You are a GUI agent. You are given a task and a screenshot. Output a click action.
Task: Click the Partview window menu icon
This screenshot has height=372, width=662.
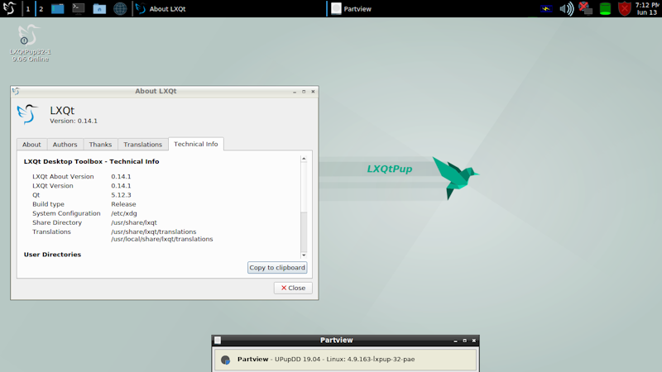tap(218, 340)
